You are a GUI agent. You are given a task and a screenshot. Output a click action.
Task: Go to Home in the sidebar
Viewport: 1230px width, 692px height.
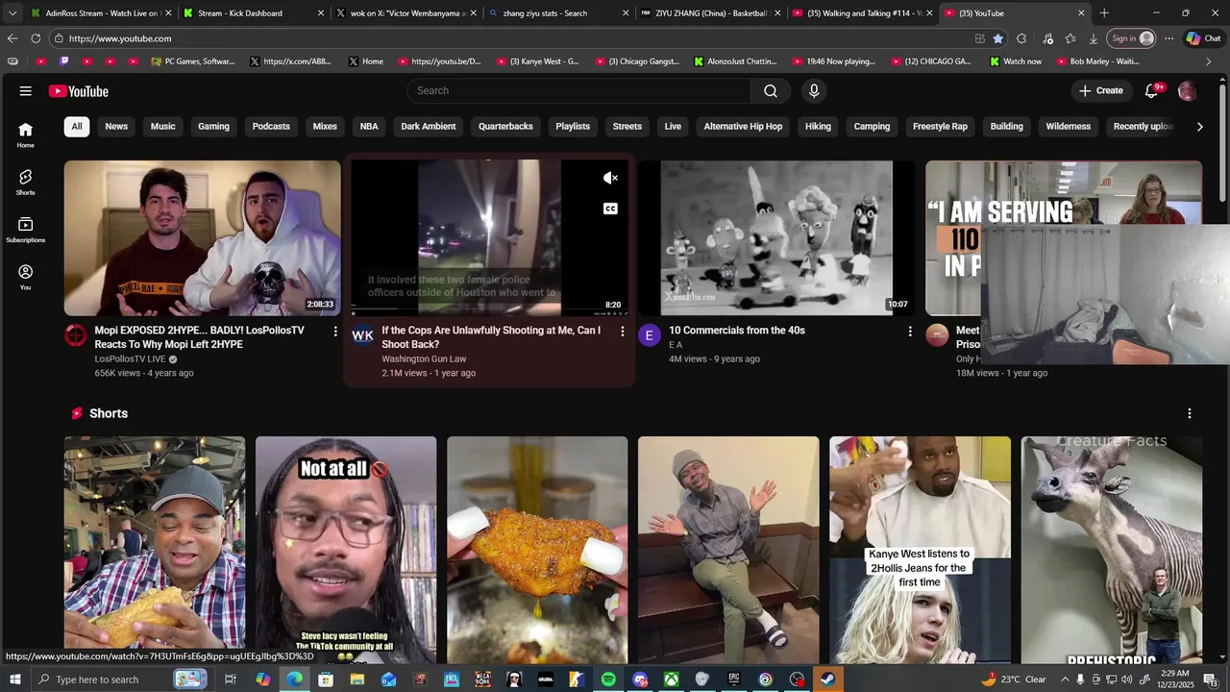[x=25, y=136]
